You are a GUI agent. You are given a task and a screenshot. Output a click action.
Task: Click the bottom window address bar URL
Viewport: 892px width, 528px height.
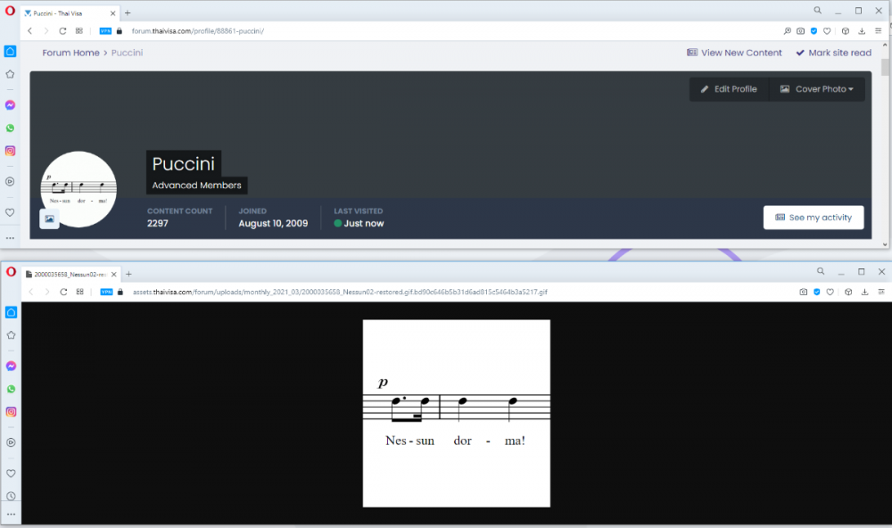click(x=340, y=292)
